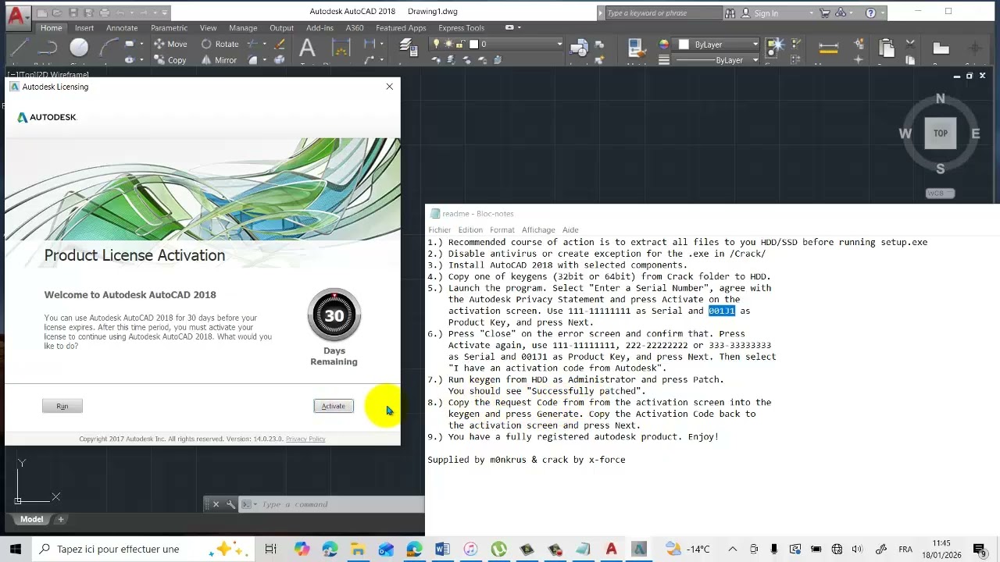Close the Autodesk Licensing dialog
Viewport: 1000px width, 562px height.
390,87
